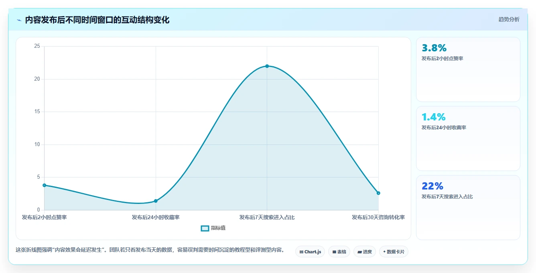This screenshot has height=273, width=536.
Task: Click the 指标值 legend color box
Action: pos(205,228)
